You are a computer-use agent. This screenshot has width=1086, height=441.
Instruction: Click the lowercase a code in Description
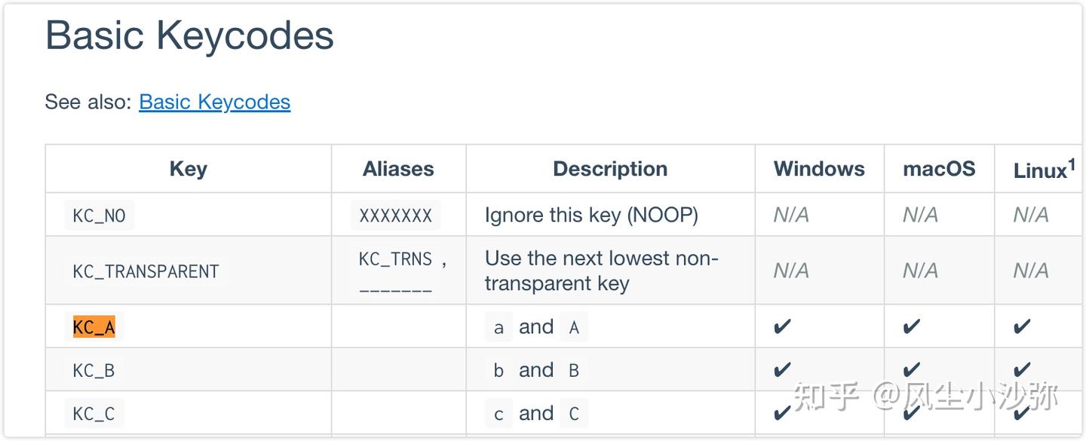[x=499, y=328]
